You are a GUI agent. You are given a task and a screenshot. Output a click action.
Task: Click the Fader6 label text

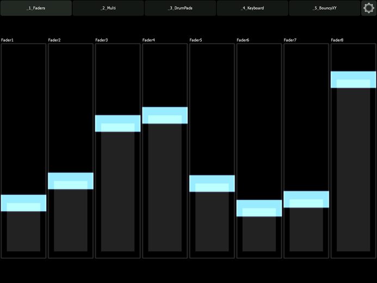(x=243, y=40)
